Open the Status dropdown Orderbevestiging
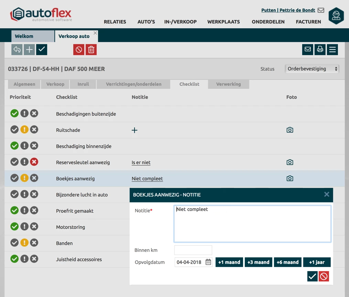The width and height of the screenshot is (349, 297). [x=312, y=69]
